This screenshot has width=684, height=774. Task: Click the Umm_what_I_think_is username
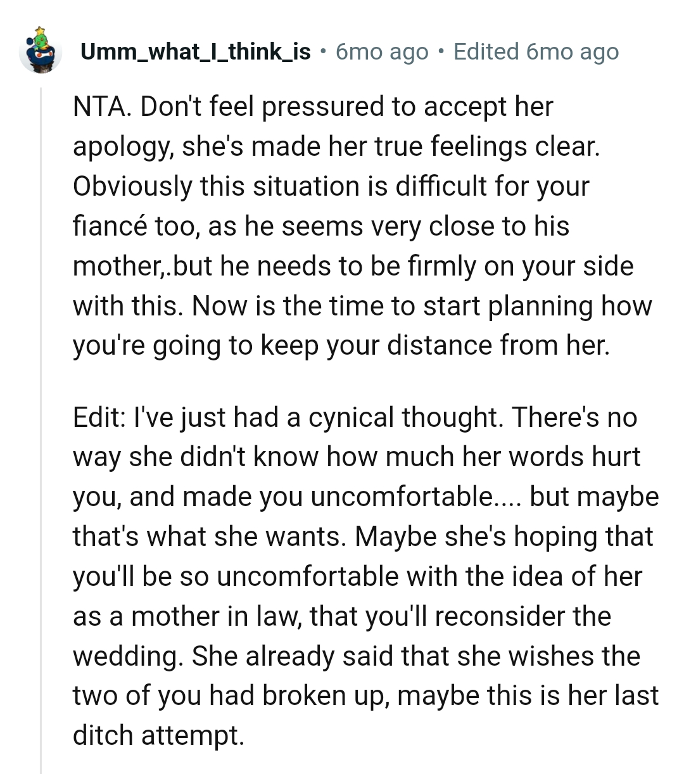196,52
